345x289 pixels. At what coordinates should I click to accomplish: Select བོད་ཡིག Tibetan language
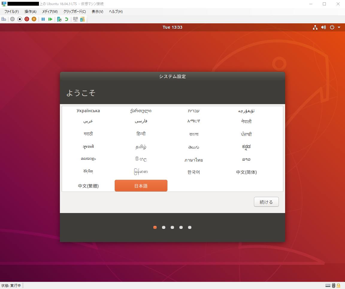[x=88, y=171]
